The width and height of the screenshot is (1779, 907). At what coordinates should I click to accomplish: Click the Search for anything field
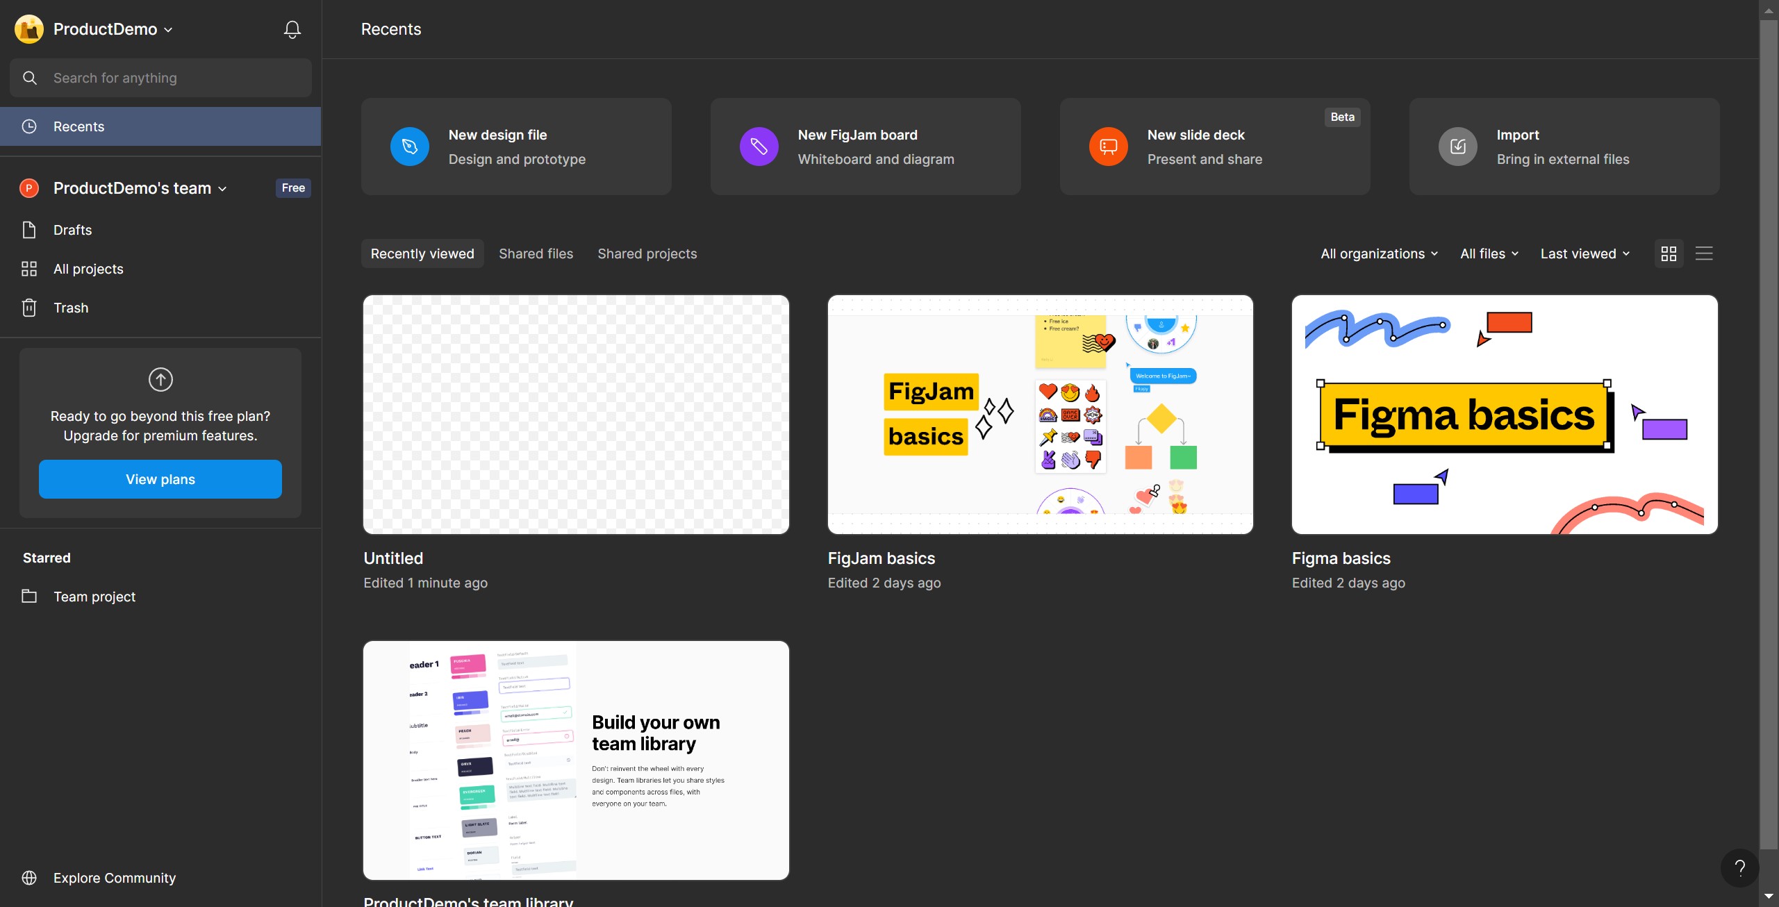click(x=160, y=78)
